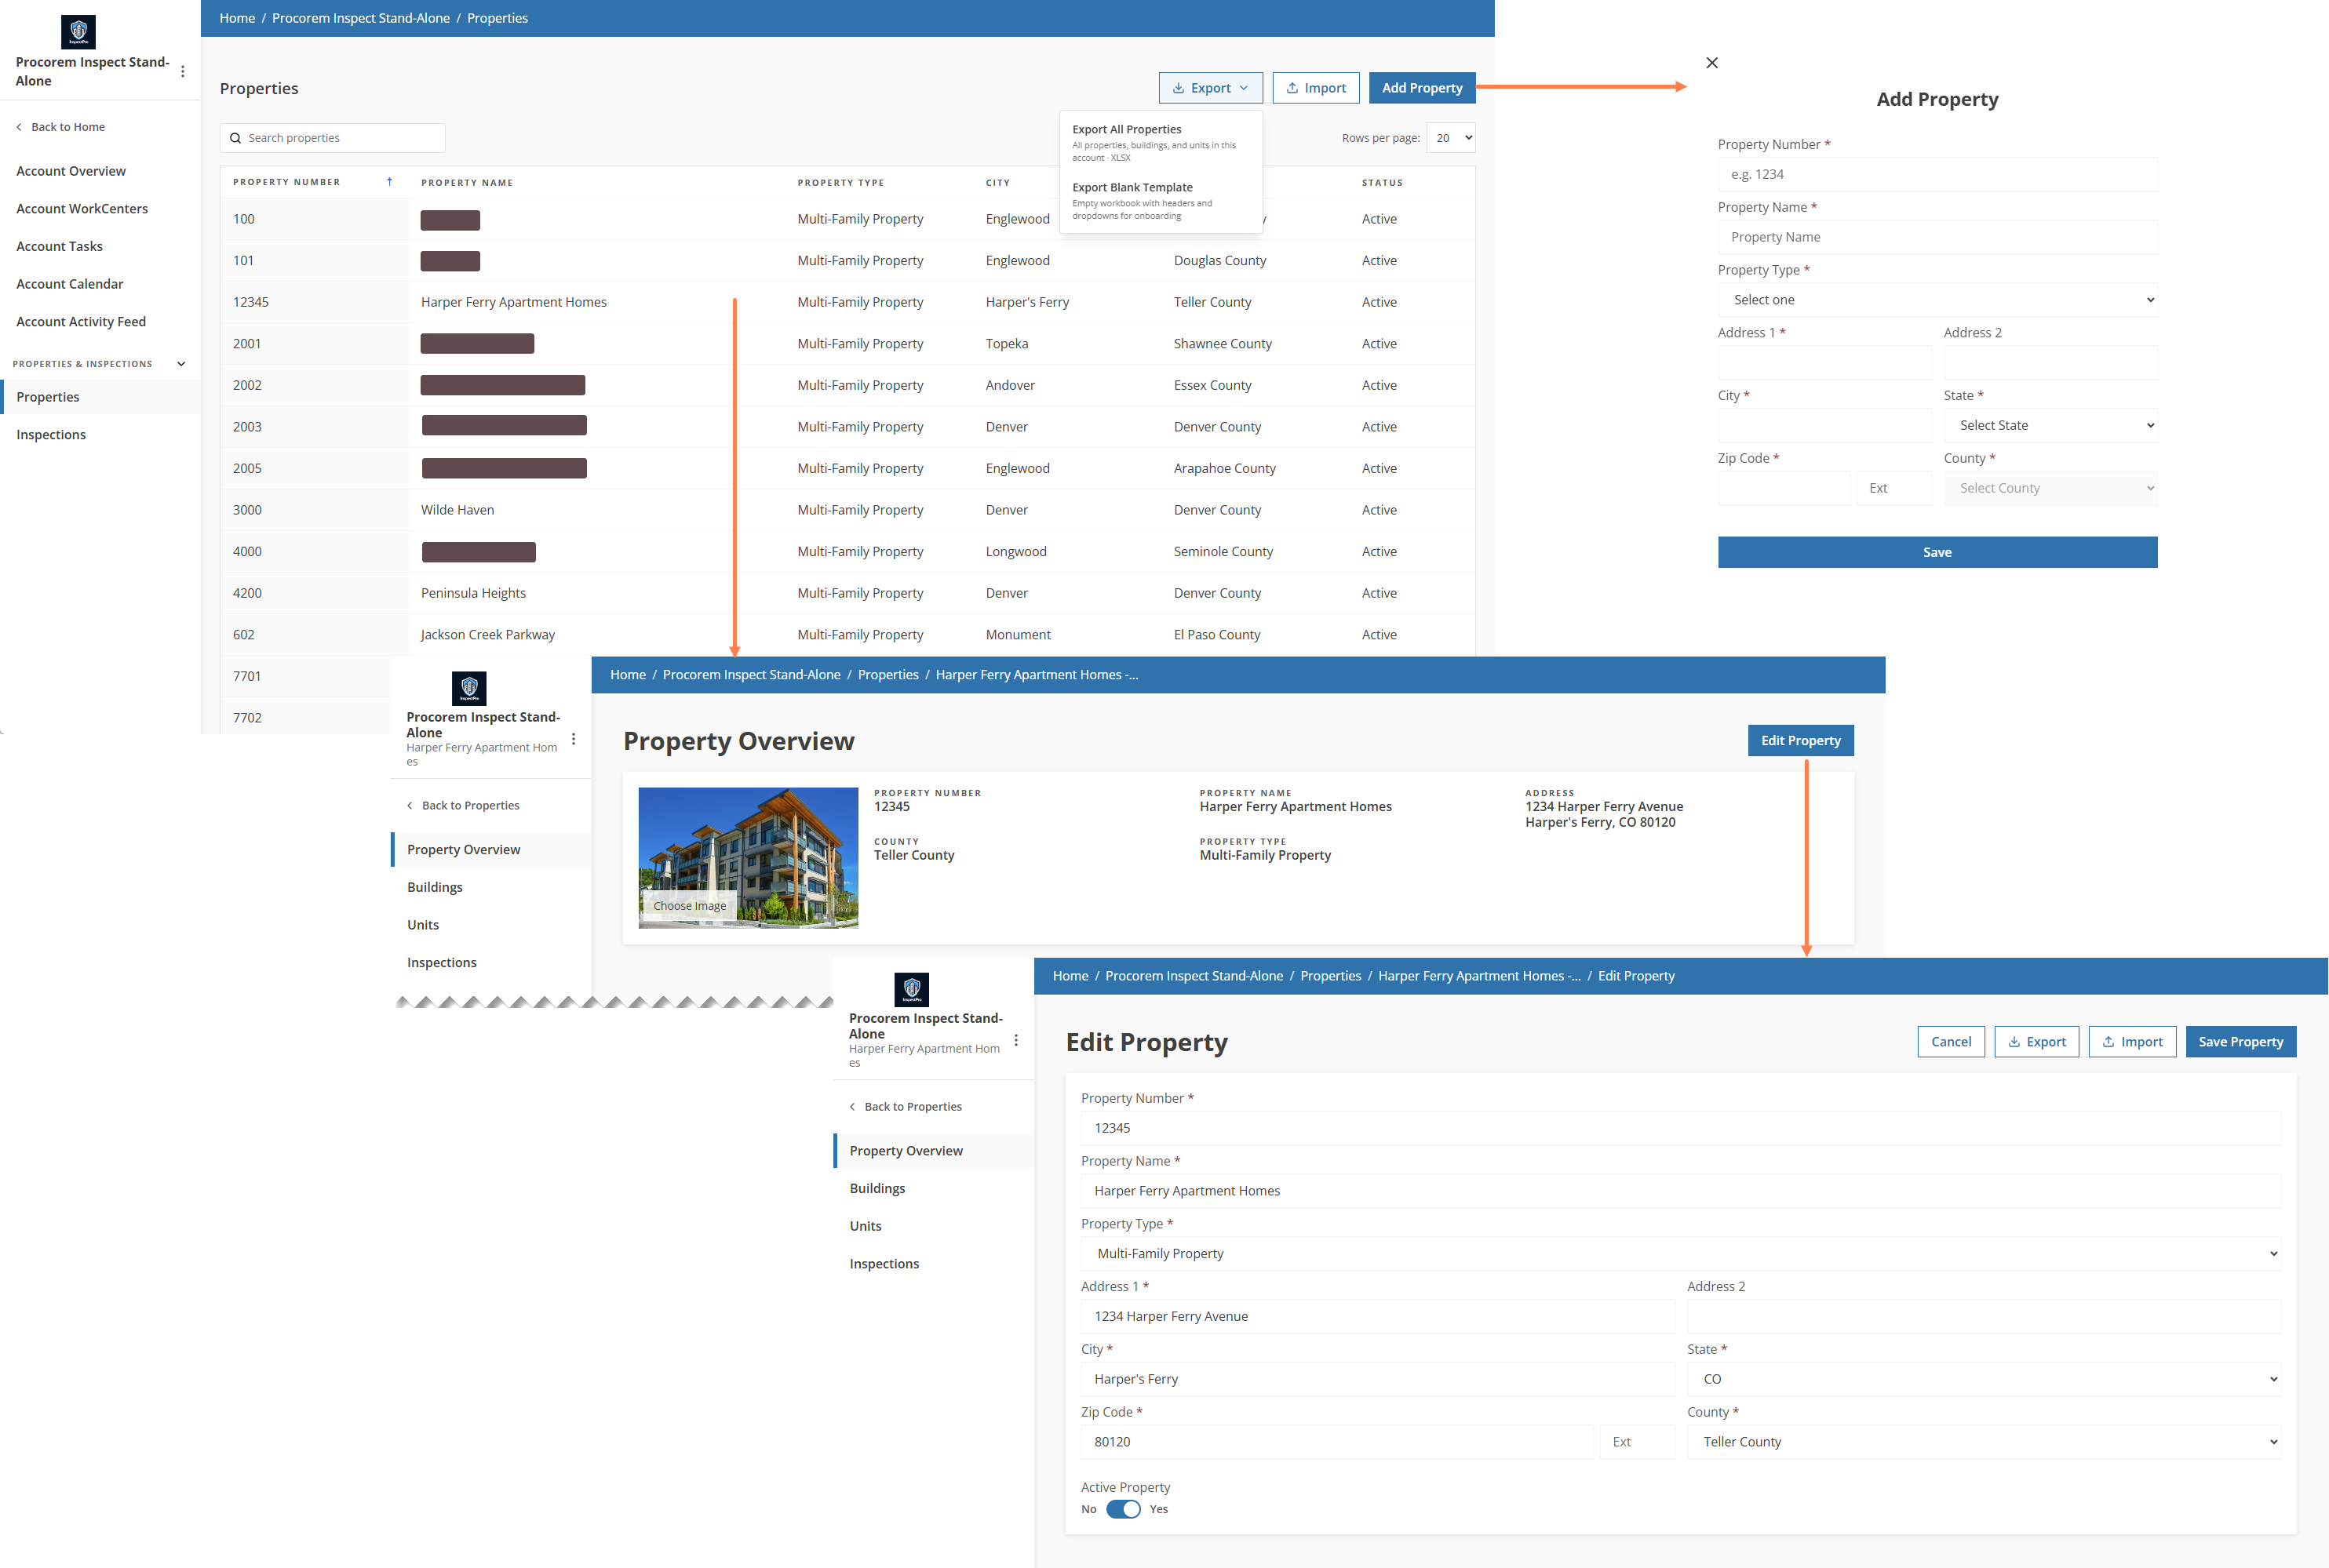2329x1568 pixels.
Task: Click Zip Code field showing 80120
Action: pos(1336,1442)
